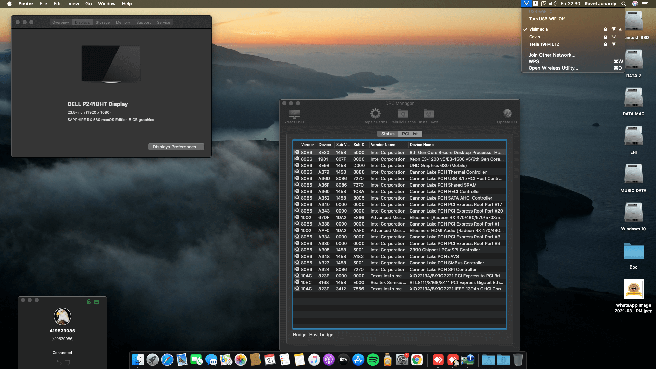Launch Spotify from the Dock
Viewport: 656px width, 369px height.
pyautogui.click(x=373, y=359)
